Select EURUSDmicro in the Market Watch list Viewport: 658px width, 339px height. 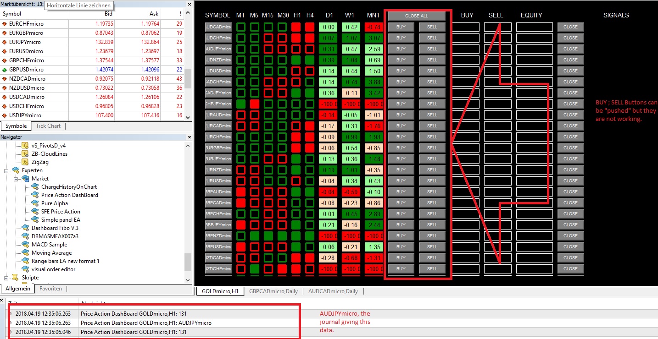(92, 51)
